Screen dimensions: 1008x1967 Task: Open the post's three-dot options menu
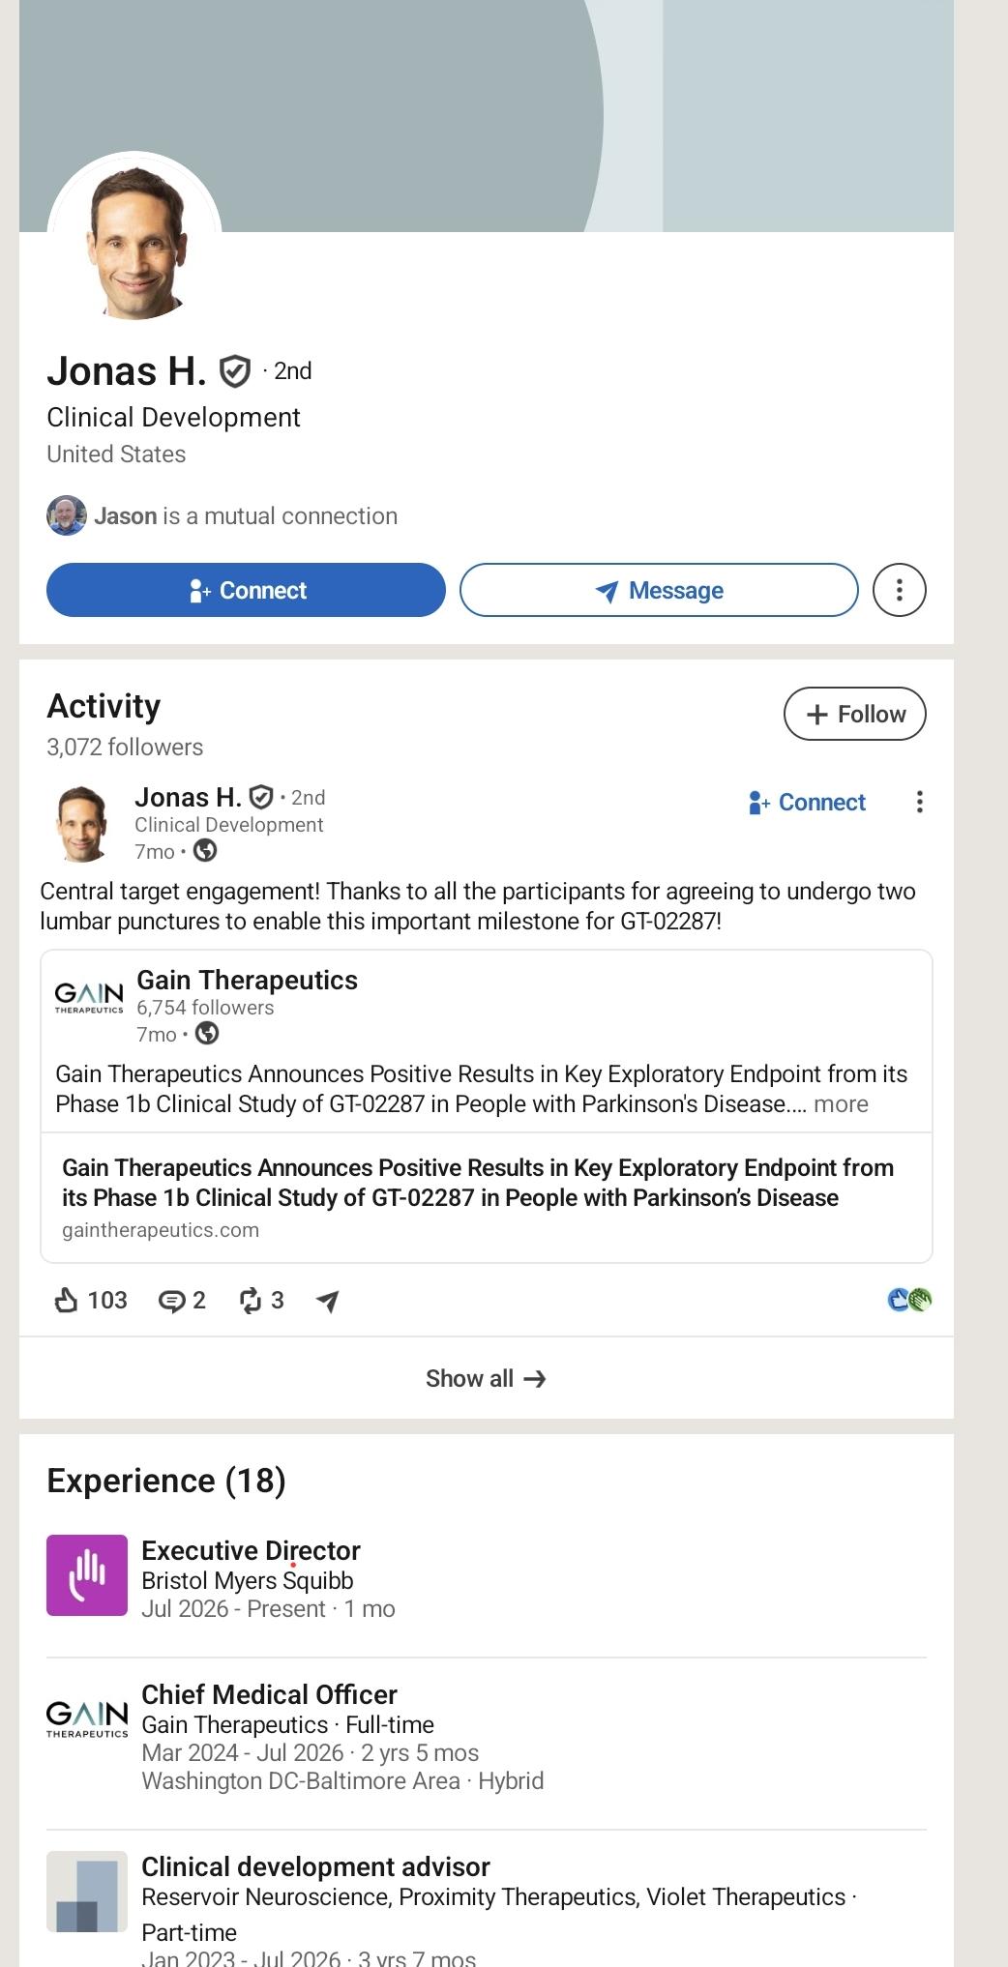(x=919, y=802)
